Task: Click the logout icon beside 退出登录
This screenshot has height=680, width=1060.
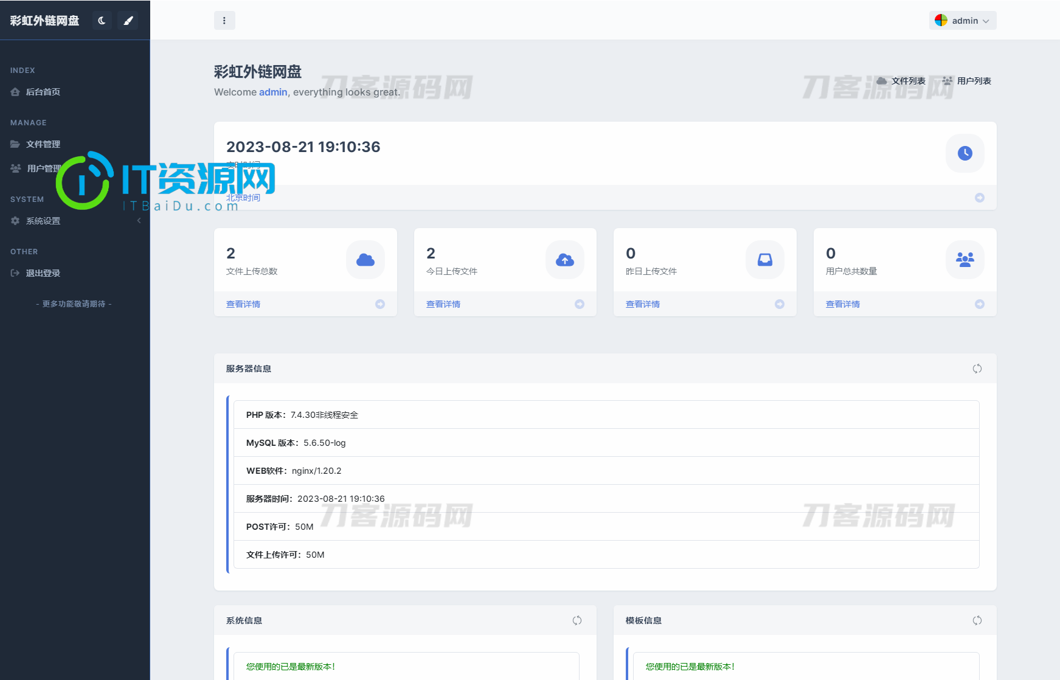Action: coord(15,273)
